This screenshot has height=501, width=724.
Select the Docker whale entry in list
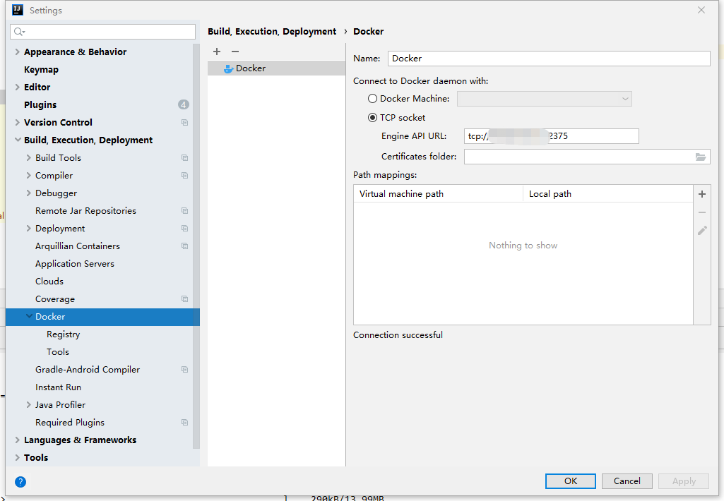pos(276,68)
